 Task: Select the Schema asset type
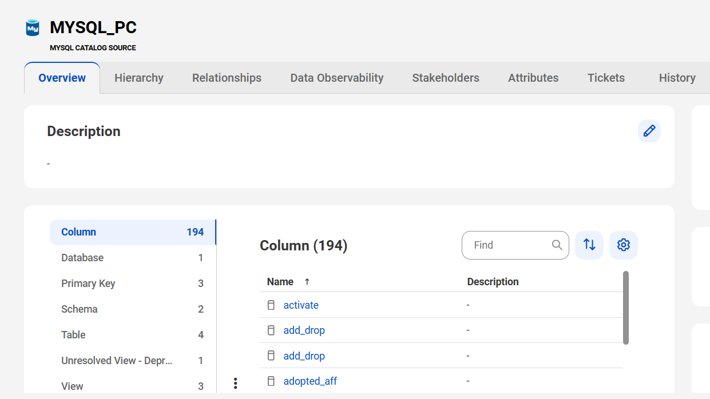point(133,309)
